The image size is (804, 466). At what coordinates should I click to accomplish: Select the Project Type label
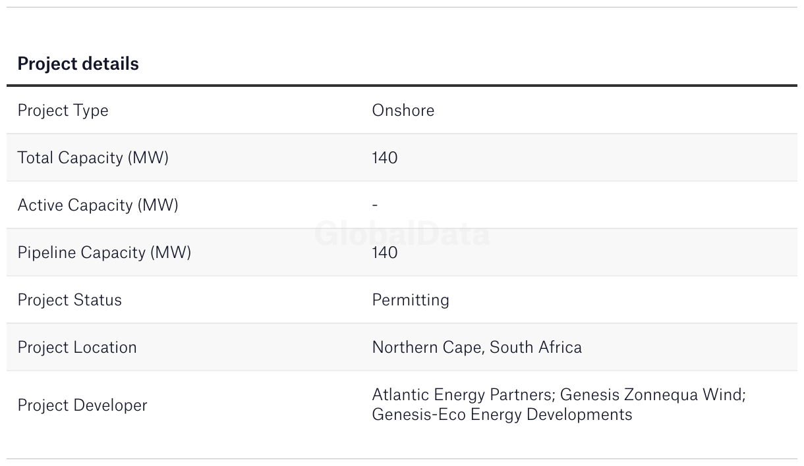coord(63,111)
